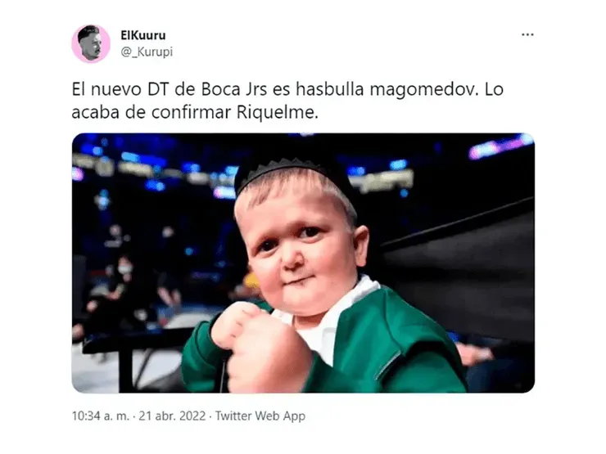
Task: Click "acaba de confirmar" in the tweet
Action: coord(151,113)
